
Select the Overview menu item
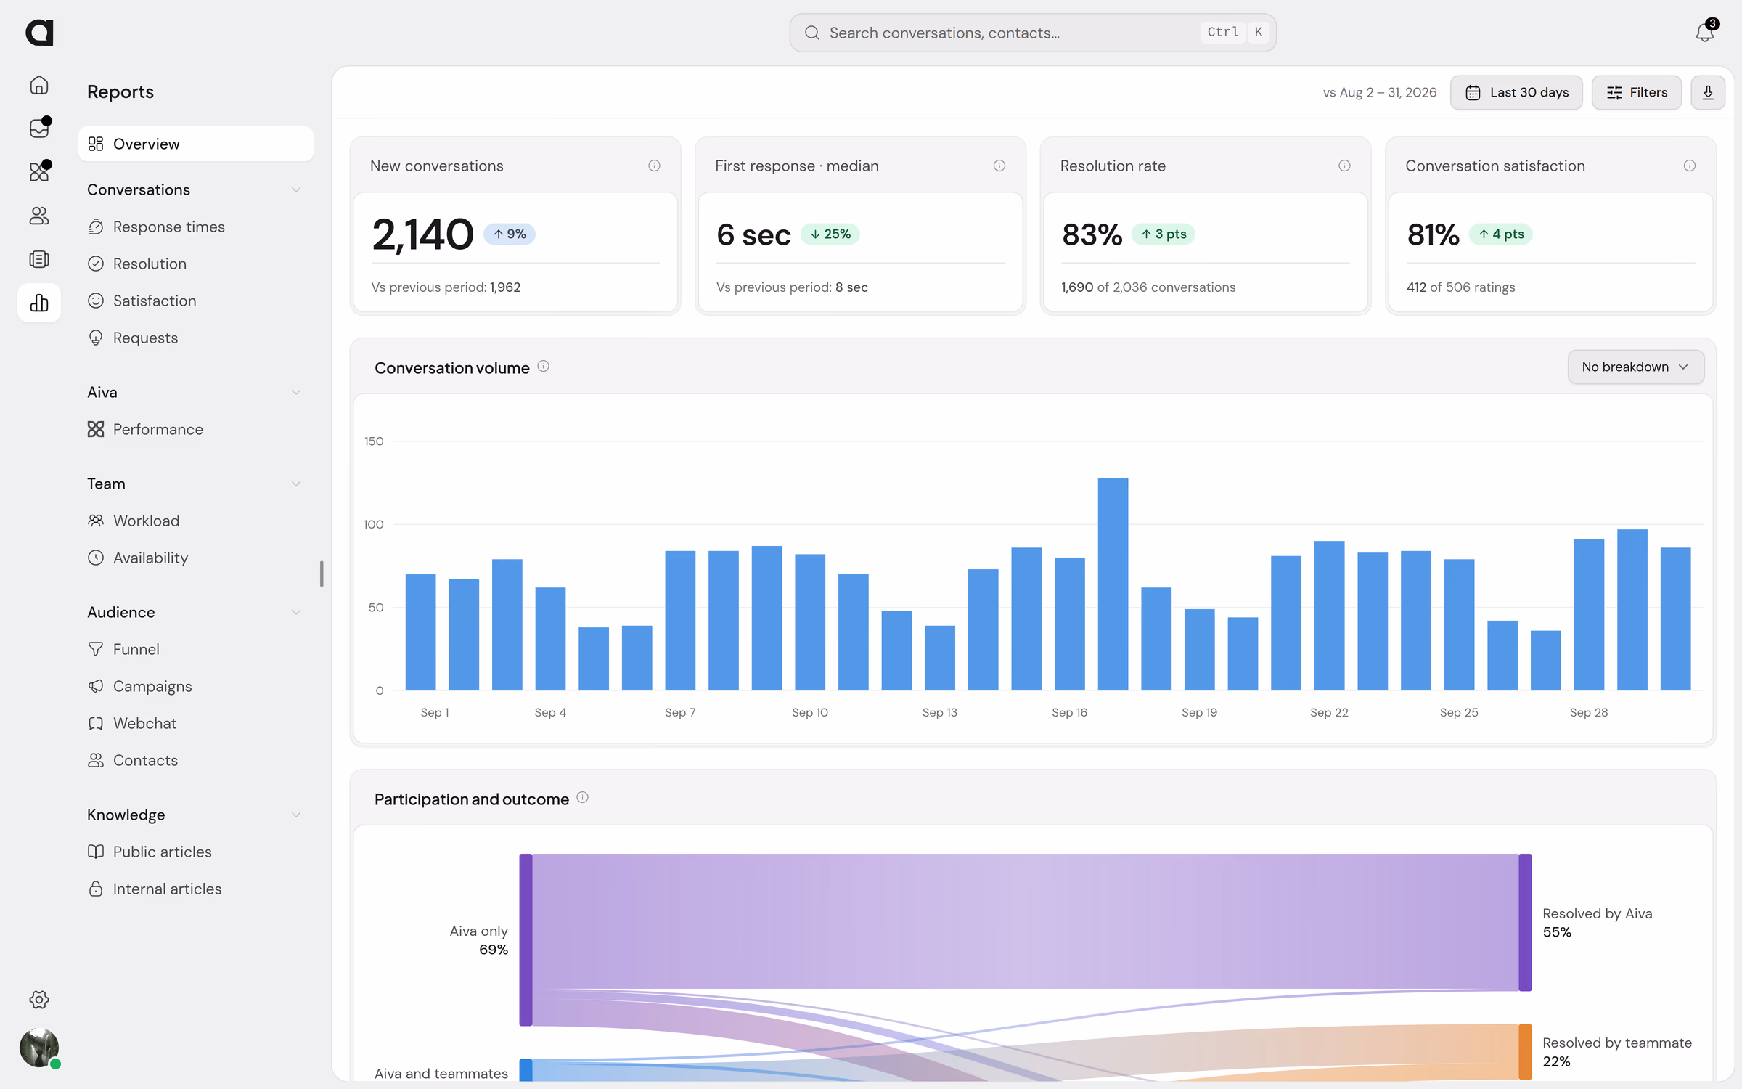point(196,144)
